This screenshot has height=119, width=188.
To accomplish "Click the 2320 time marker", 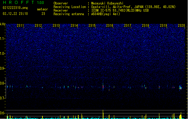I will pos(181,25).
